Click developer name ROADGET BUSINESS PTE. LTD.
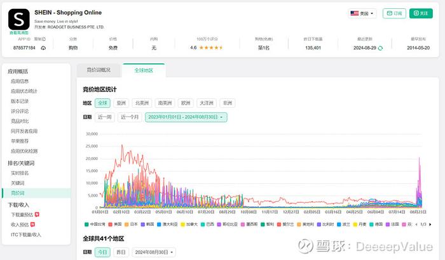The height and width of the screenshot is (260, 445). point(76,27)
